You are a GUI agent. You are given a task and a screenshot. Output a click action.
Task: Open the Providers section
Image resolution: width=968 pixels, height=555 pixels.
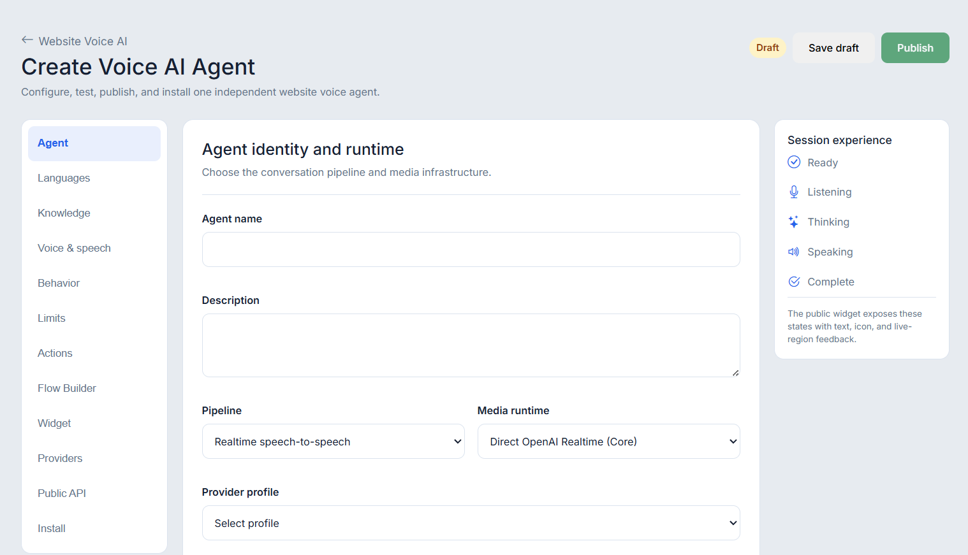pyautogui.click(x=94, y=459)
